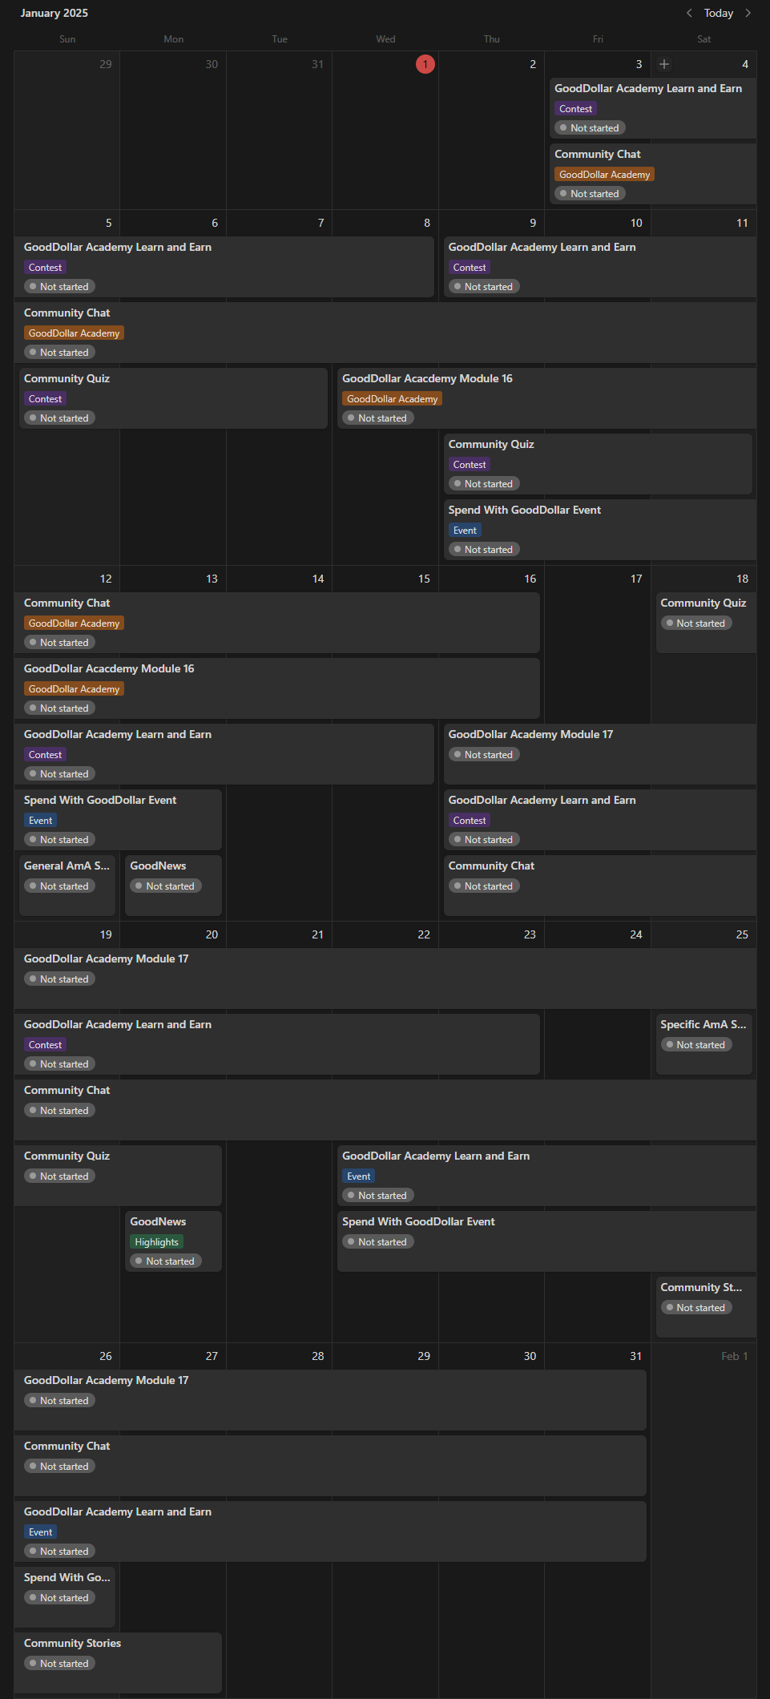Open the GoodNews event on January 13
The image size is (770, 1699).
[x=173, y=886]
